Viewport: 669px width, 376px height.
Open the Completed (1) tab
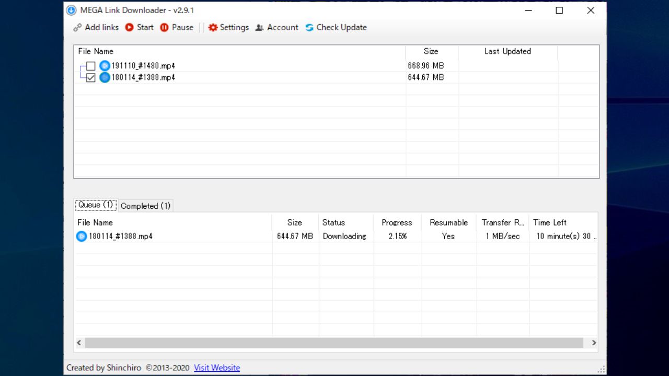click(x=146, y=206)
